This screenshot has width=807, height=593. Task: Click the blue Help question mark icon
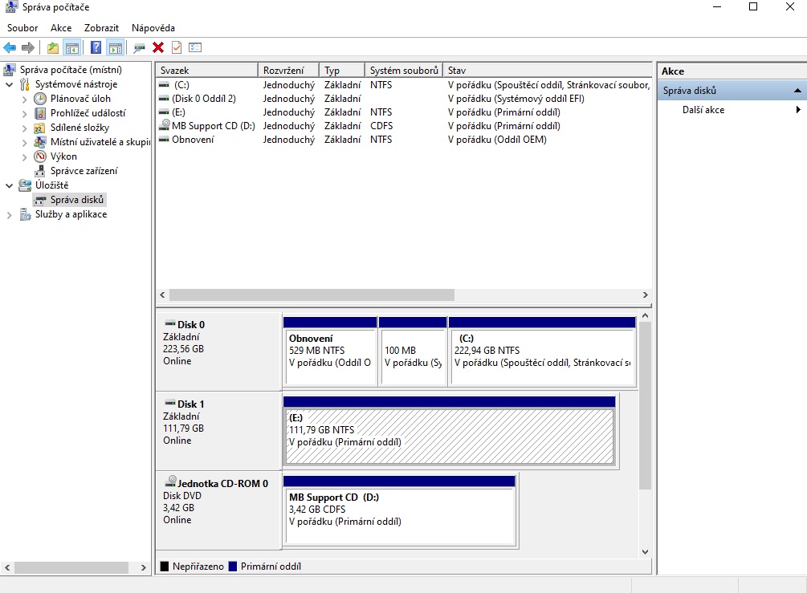(x=96, y=47)
